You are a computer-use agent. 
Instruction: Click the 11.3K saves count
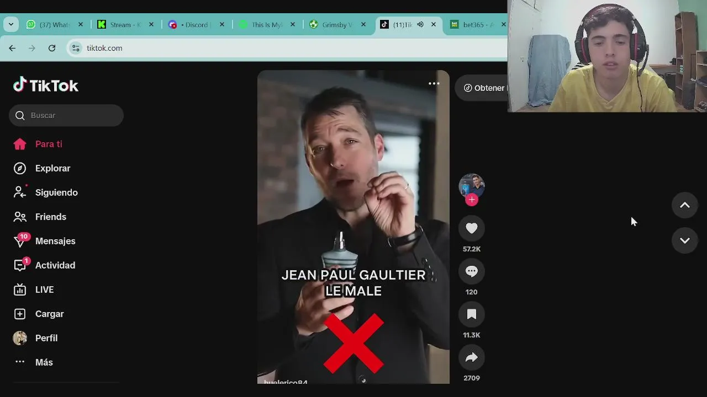pos(472,335)
